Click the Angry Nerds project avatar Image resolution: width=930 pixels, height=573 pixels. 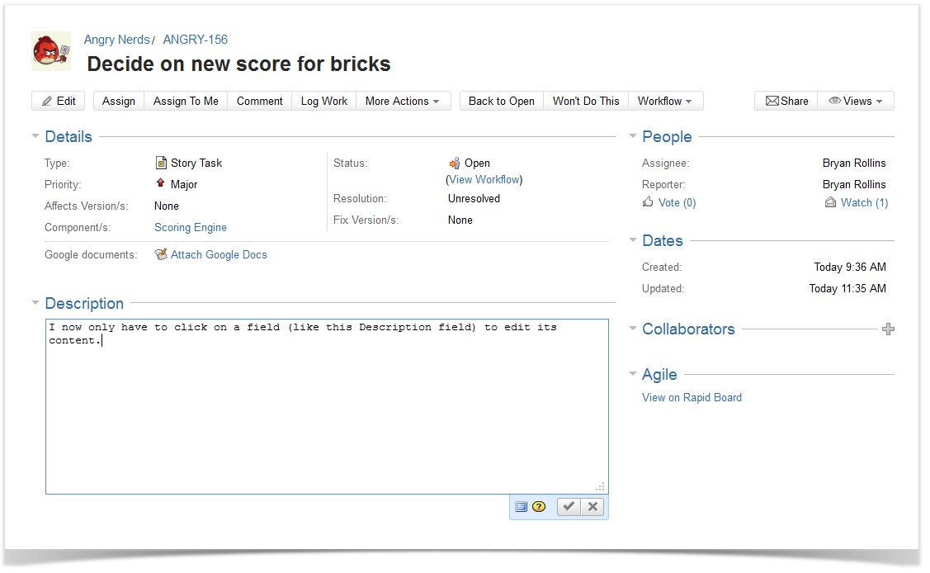coord(51,51)
